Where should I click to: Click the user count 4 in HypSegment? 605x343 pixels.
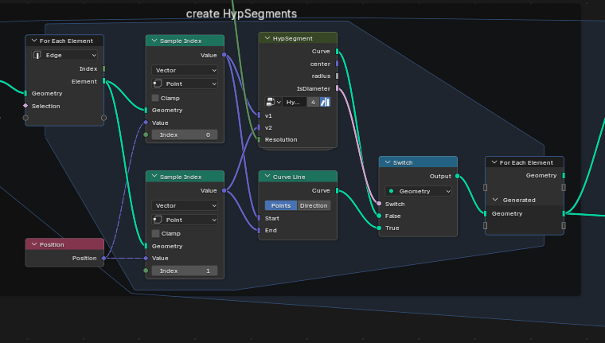point(313,102)
